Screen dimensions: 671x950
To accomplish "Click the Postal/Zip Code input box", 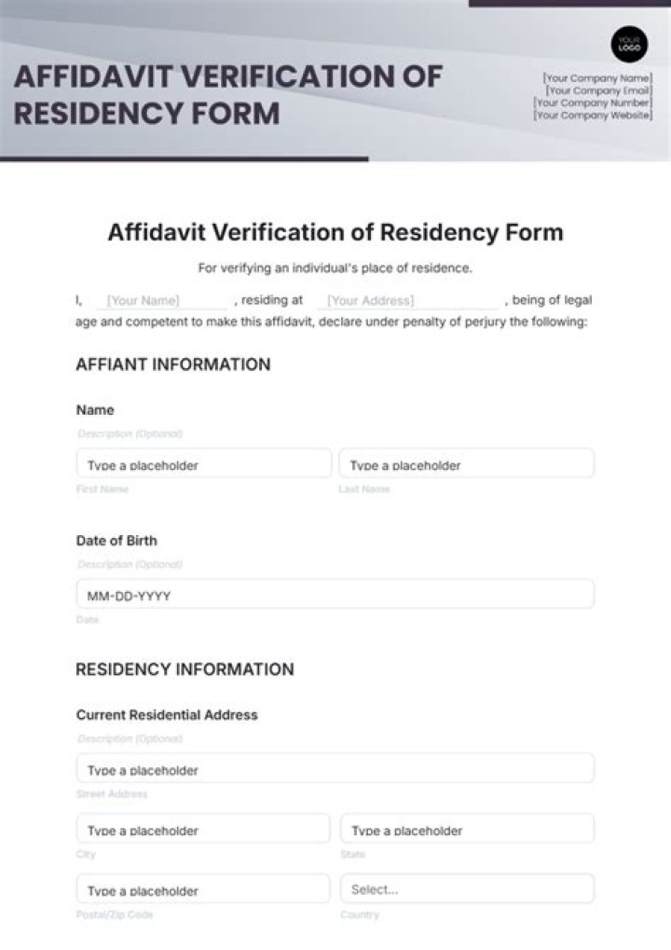I will click(x=202, y=888).
